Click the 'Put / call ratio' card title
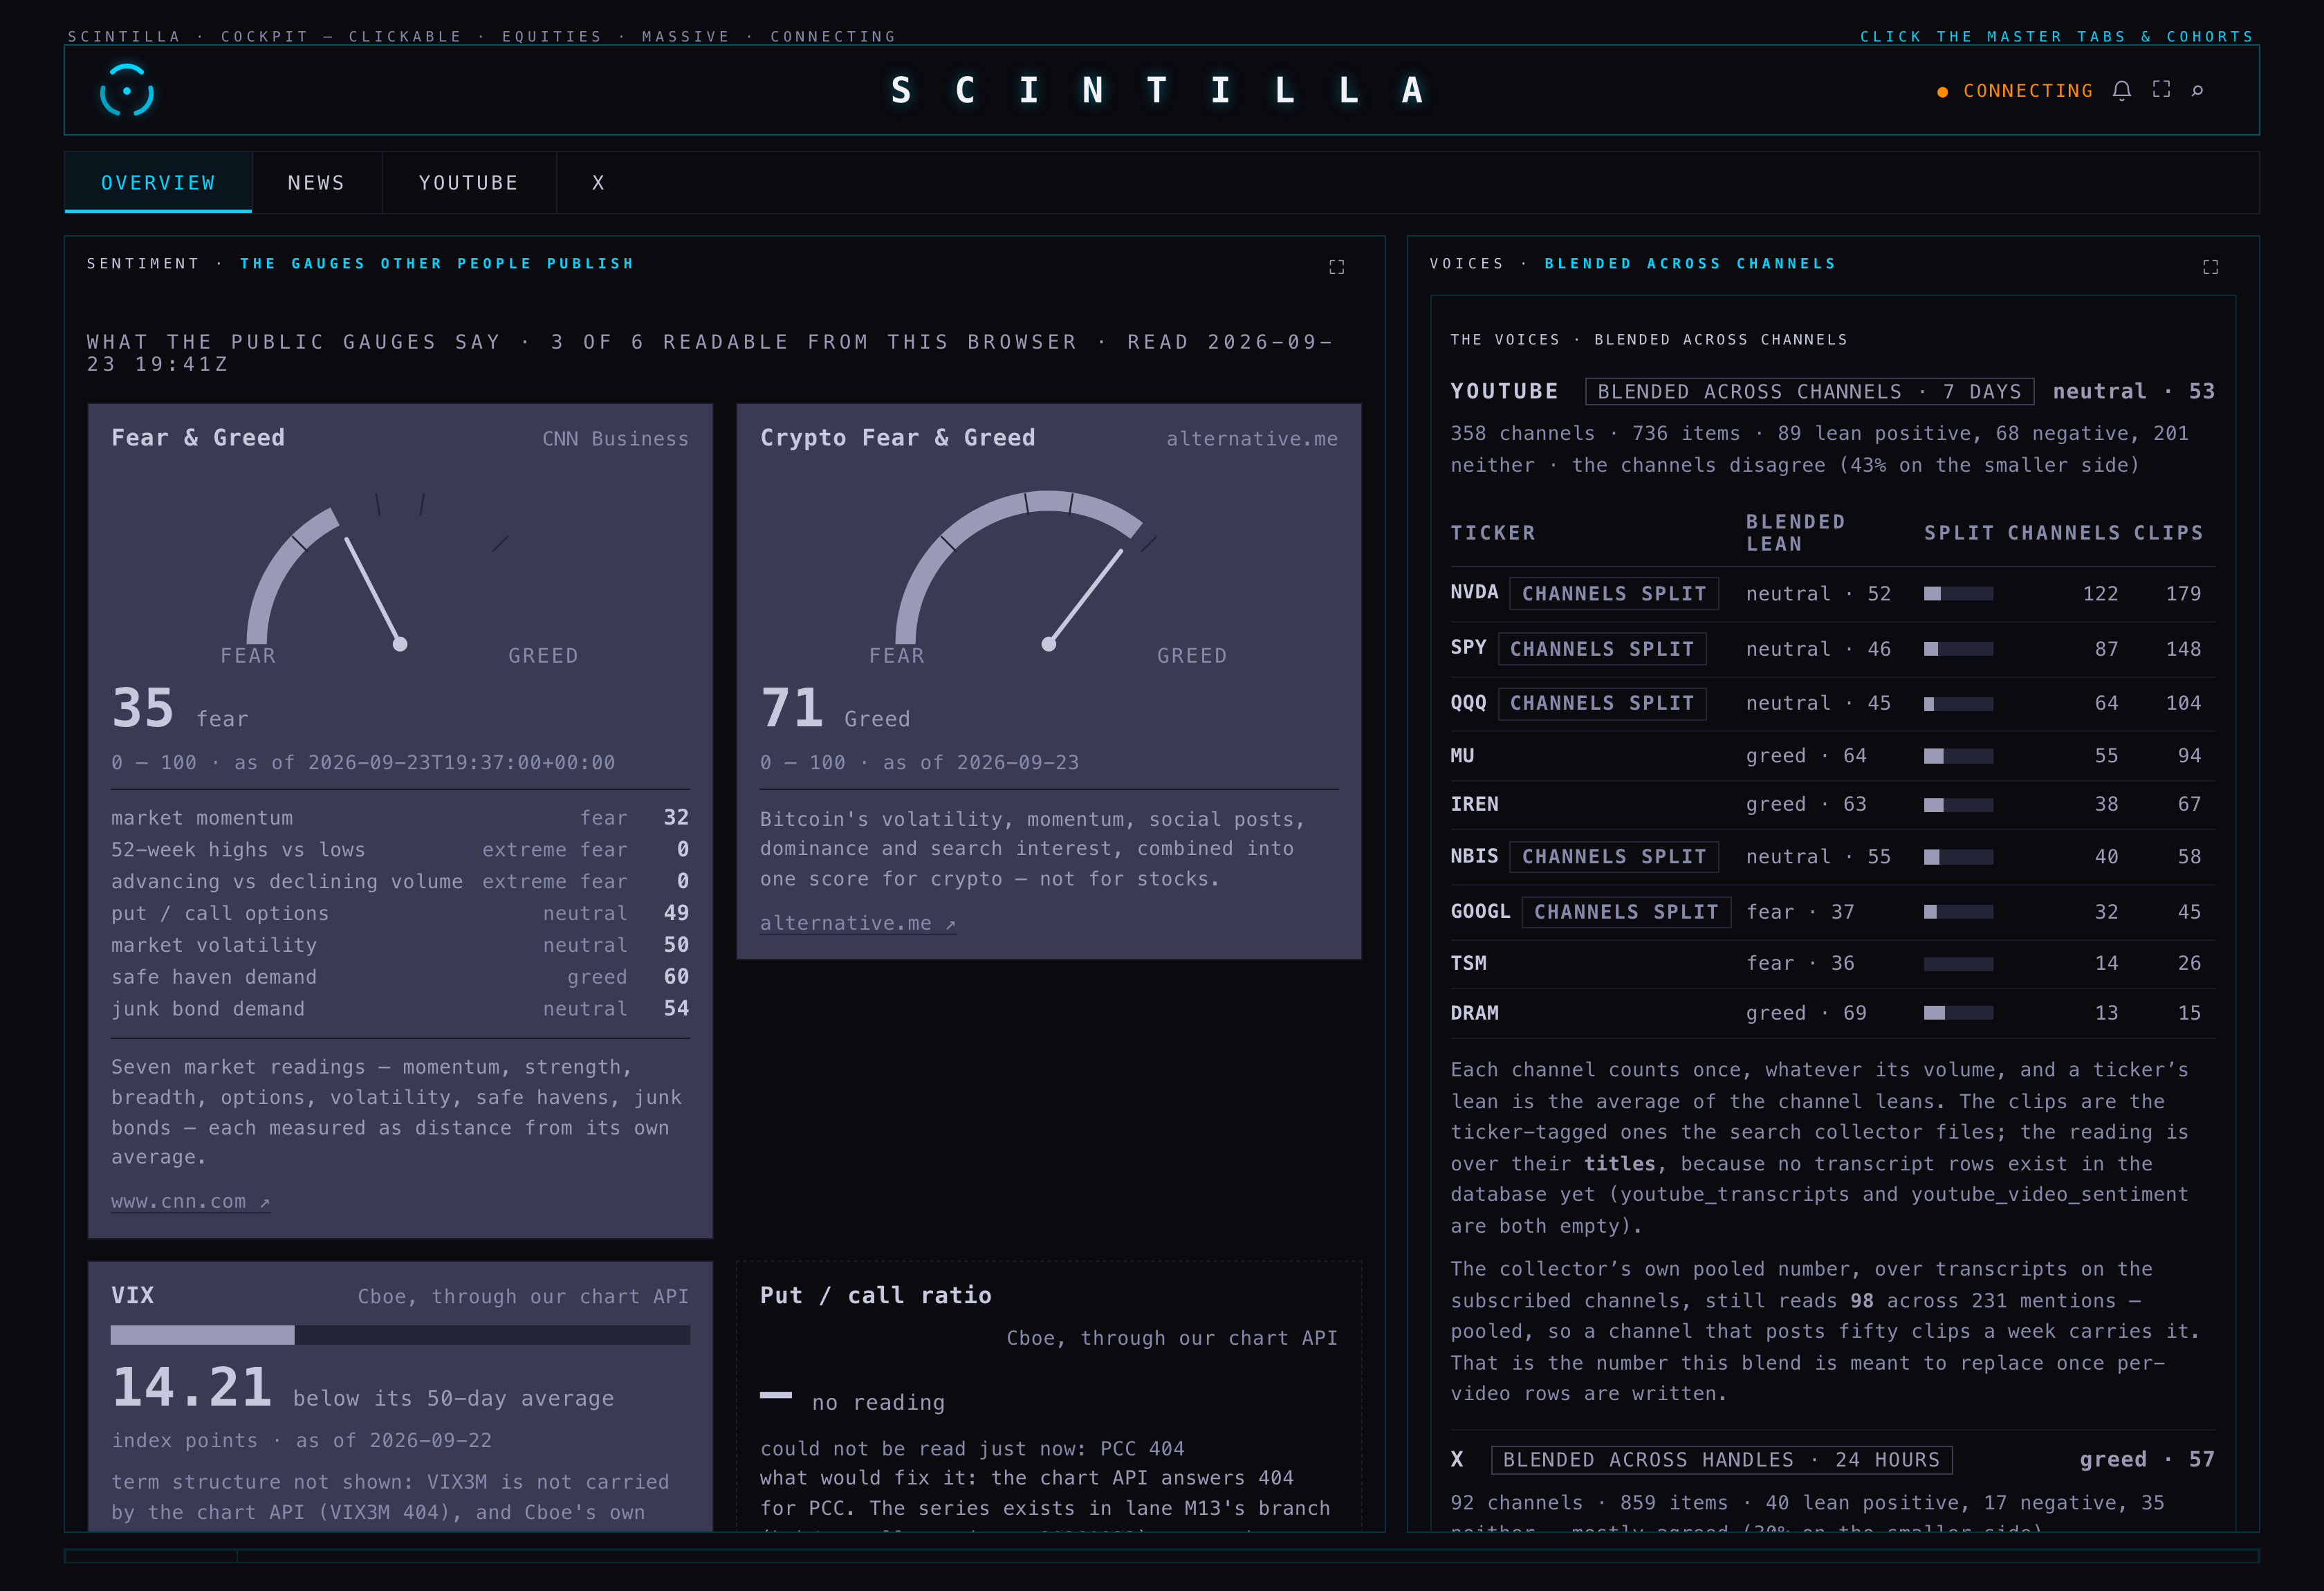 (x=875, y=1295)
